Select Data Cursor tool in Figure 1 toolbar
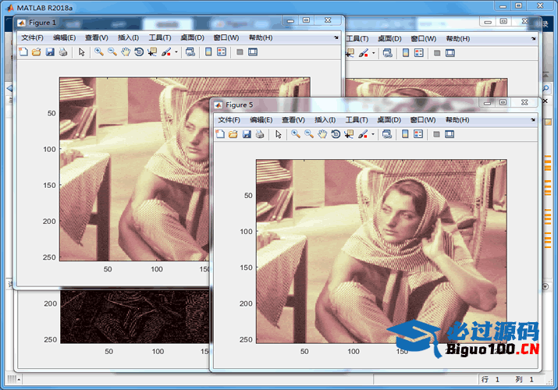The width and height of the screenshot is (558, 390). pyautogui.click(x=152, y=52)
